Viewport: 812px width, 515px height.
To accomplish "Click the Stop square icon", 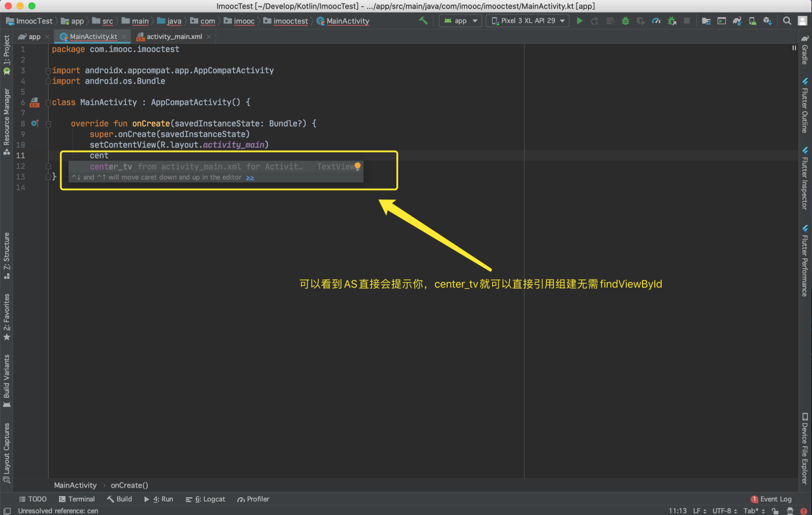I will point(687,21).
